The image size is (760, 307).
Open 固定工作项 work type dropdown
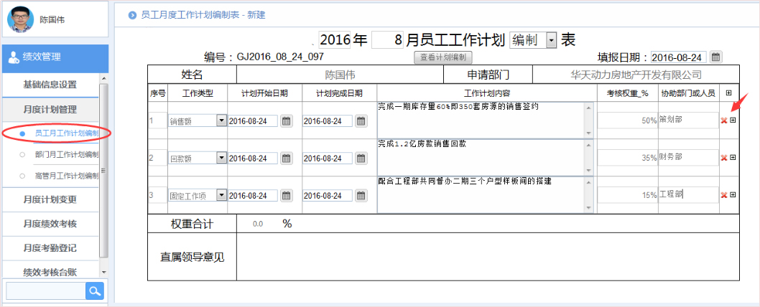(x=221, y=195)
